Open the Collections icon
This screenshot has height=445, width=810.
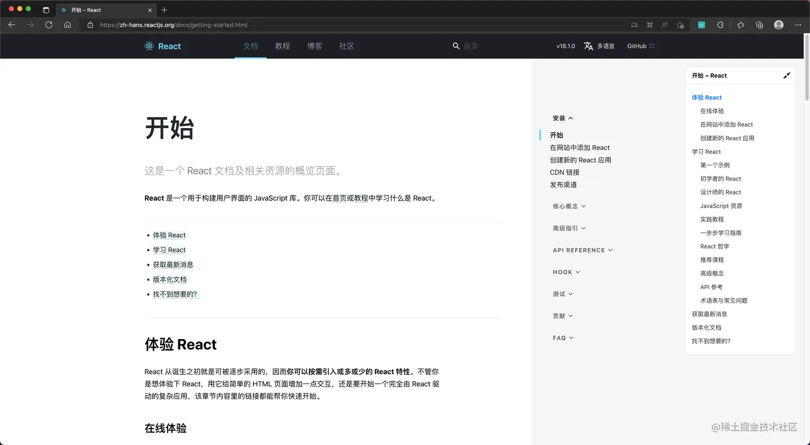pyautogui.click(x=760, y=25)
